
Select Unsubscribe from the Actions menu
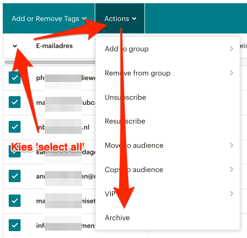[x=167, y=97]
